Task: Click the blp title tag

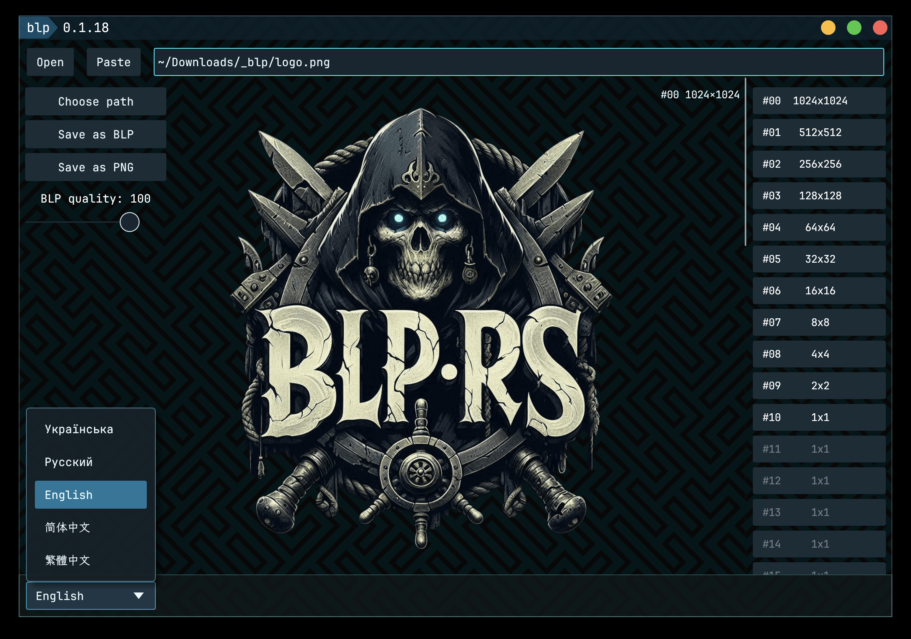Action: (x=38, y=28)
